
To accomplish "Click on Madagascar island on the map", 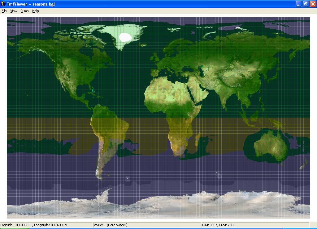I will [197, 140].
